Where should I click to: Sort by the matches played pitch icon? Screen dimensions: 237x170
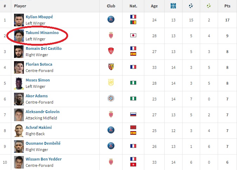point(173,6)
